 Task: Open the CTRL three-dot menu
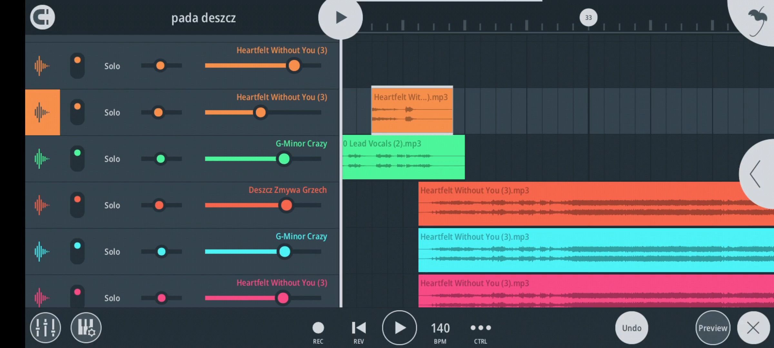pos(481,333)
